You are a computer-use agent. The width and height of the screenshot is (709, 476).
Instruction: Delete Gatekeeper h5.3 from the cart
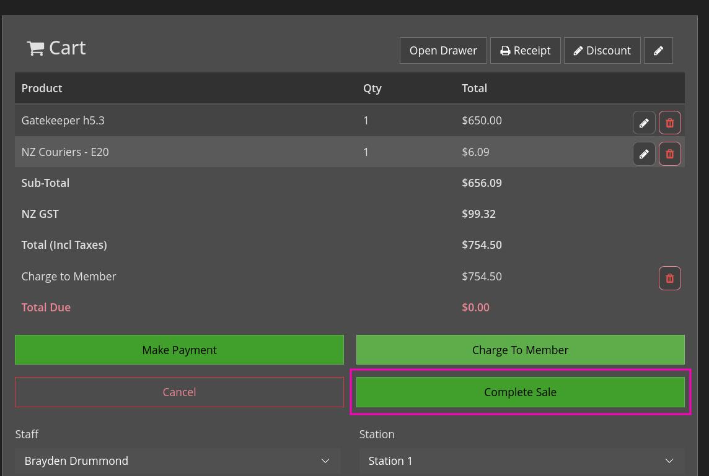tap(669, 123)
